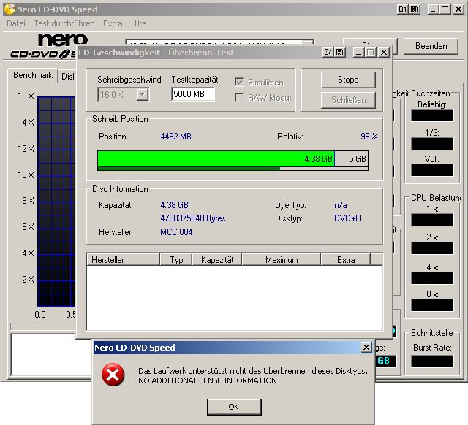Close the Nero CD-DVD Speed error dialog
Screen dimensions: 468x425
coord(366,347)
